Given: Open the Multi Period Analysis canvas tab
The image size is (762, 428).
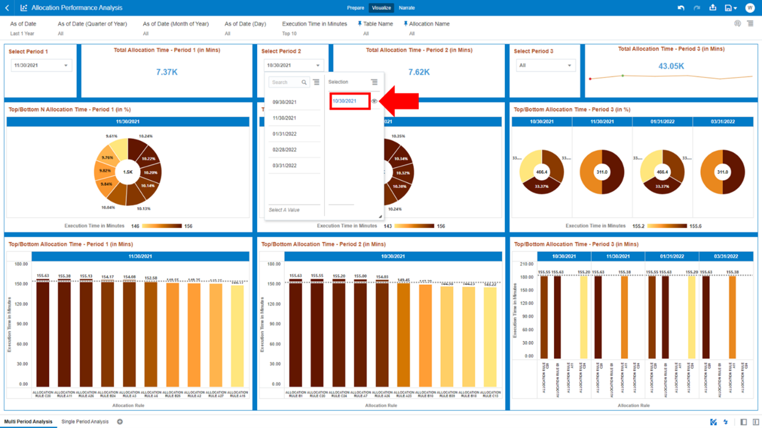Looking at the screenshot, I should pyautogui.click(x=28, y=422).
